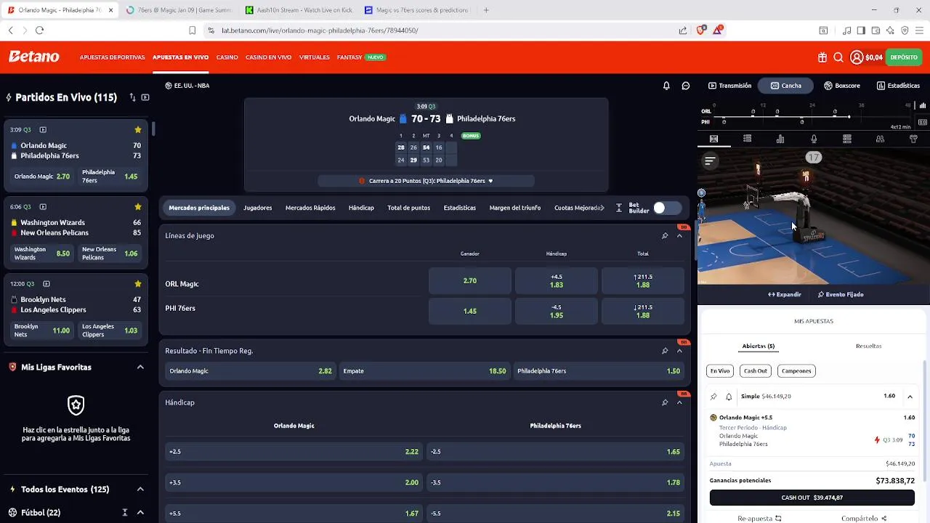Screen dimensions: 930x523
Task: Collapse the Fútbol (22) category
Action: tap(140, 513)
